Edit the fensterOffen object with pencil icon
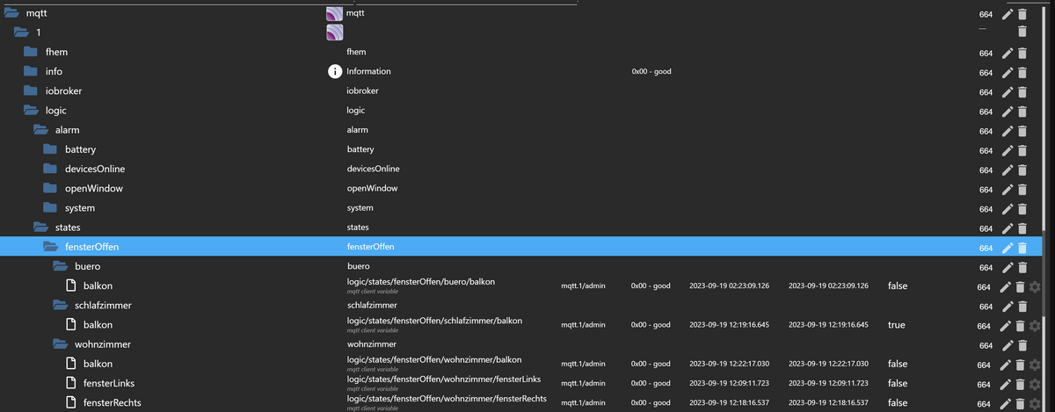The image size is (1055, 412). (1008, 248)
